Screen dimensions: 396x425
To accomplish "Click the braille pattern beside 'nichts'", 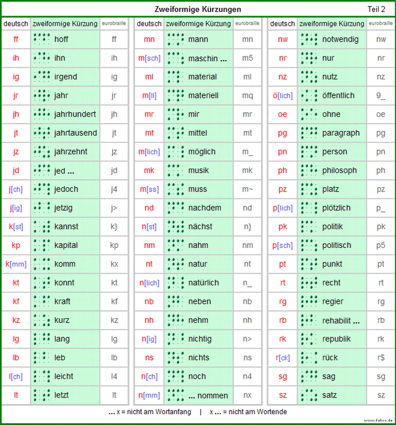I will [176, 358].
